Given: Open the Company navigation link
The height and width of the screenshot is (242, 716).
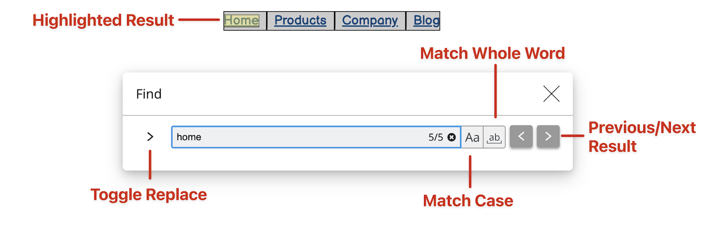Looking at the screenshot, I should coord(370,21).
